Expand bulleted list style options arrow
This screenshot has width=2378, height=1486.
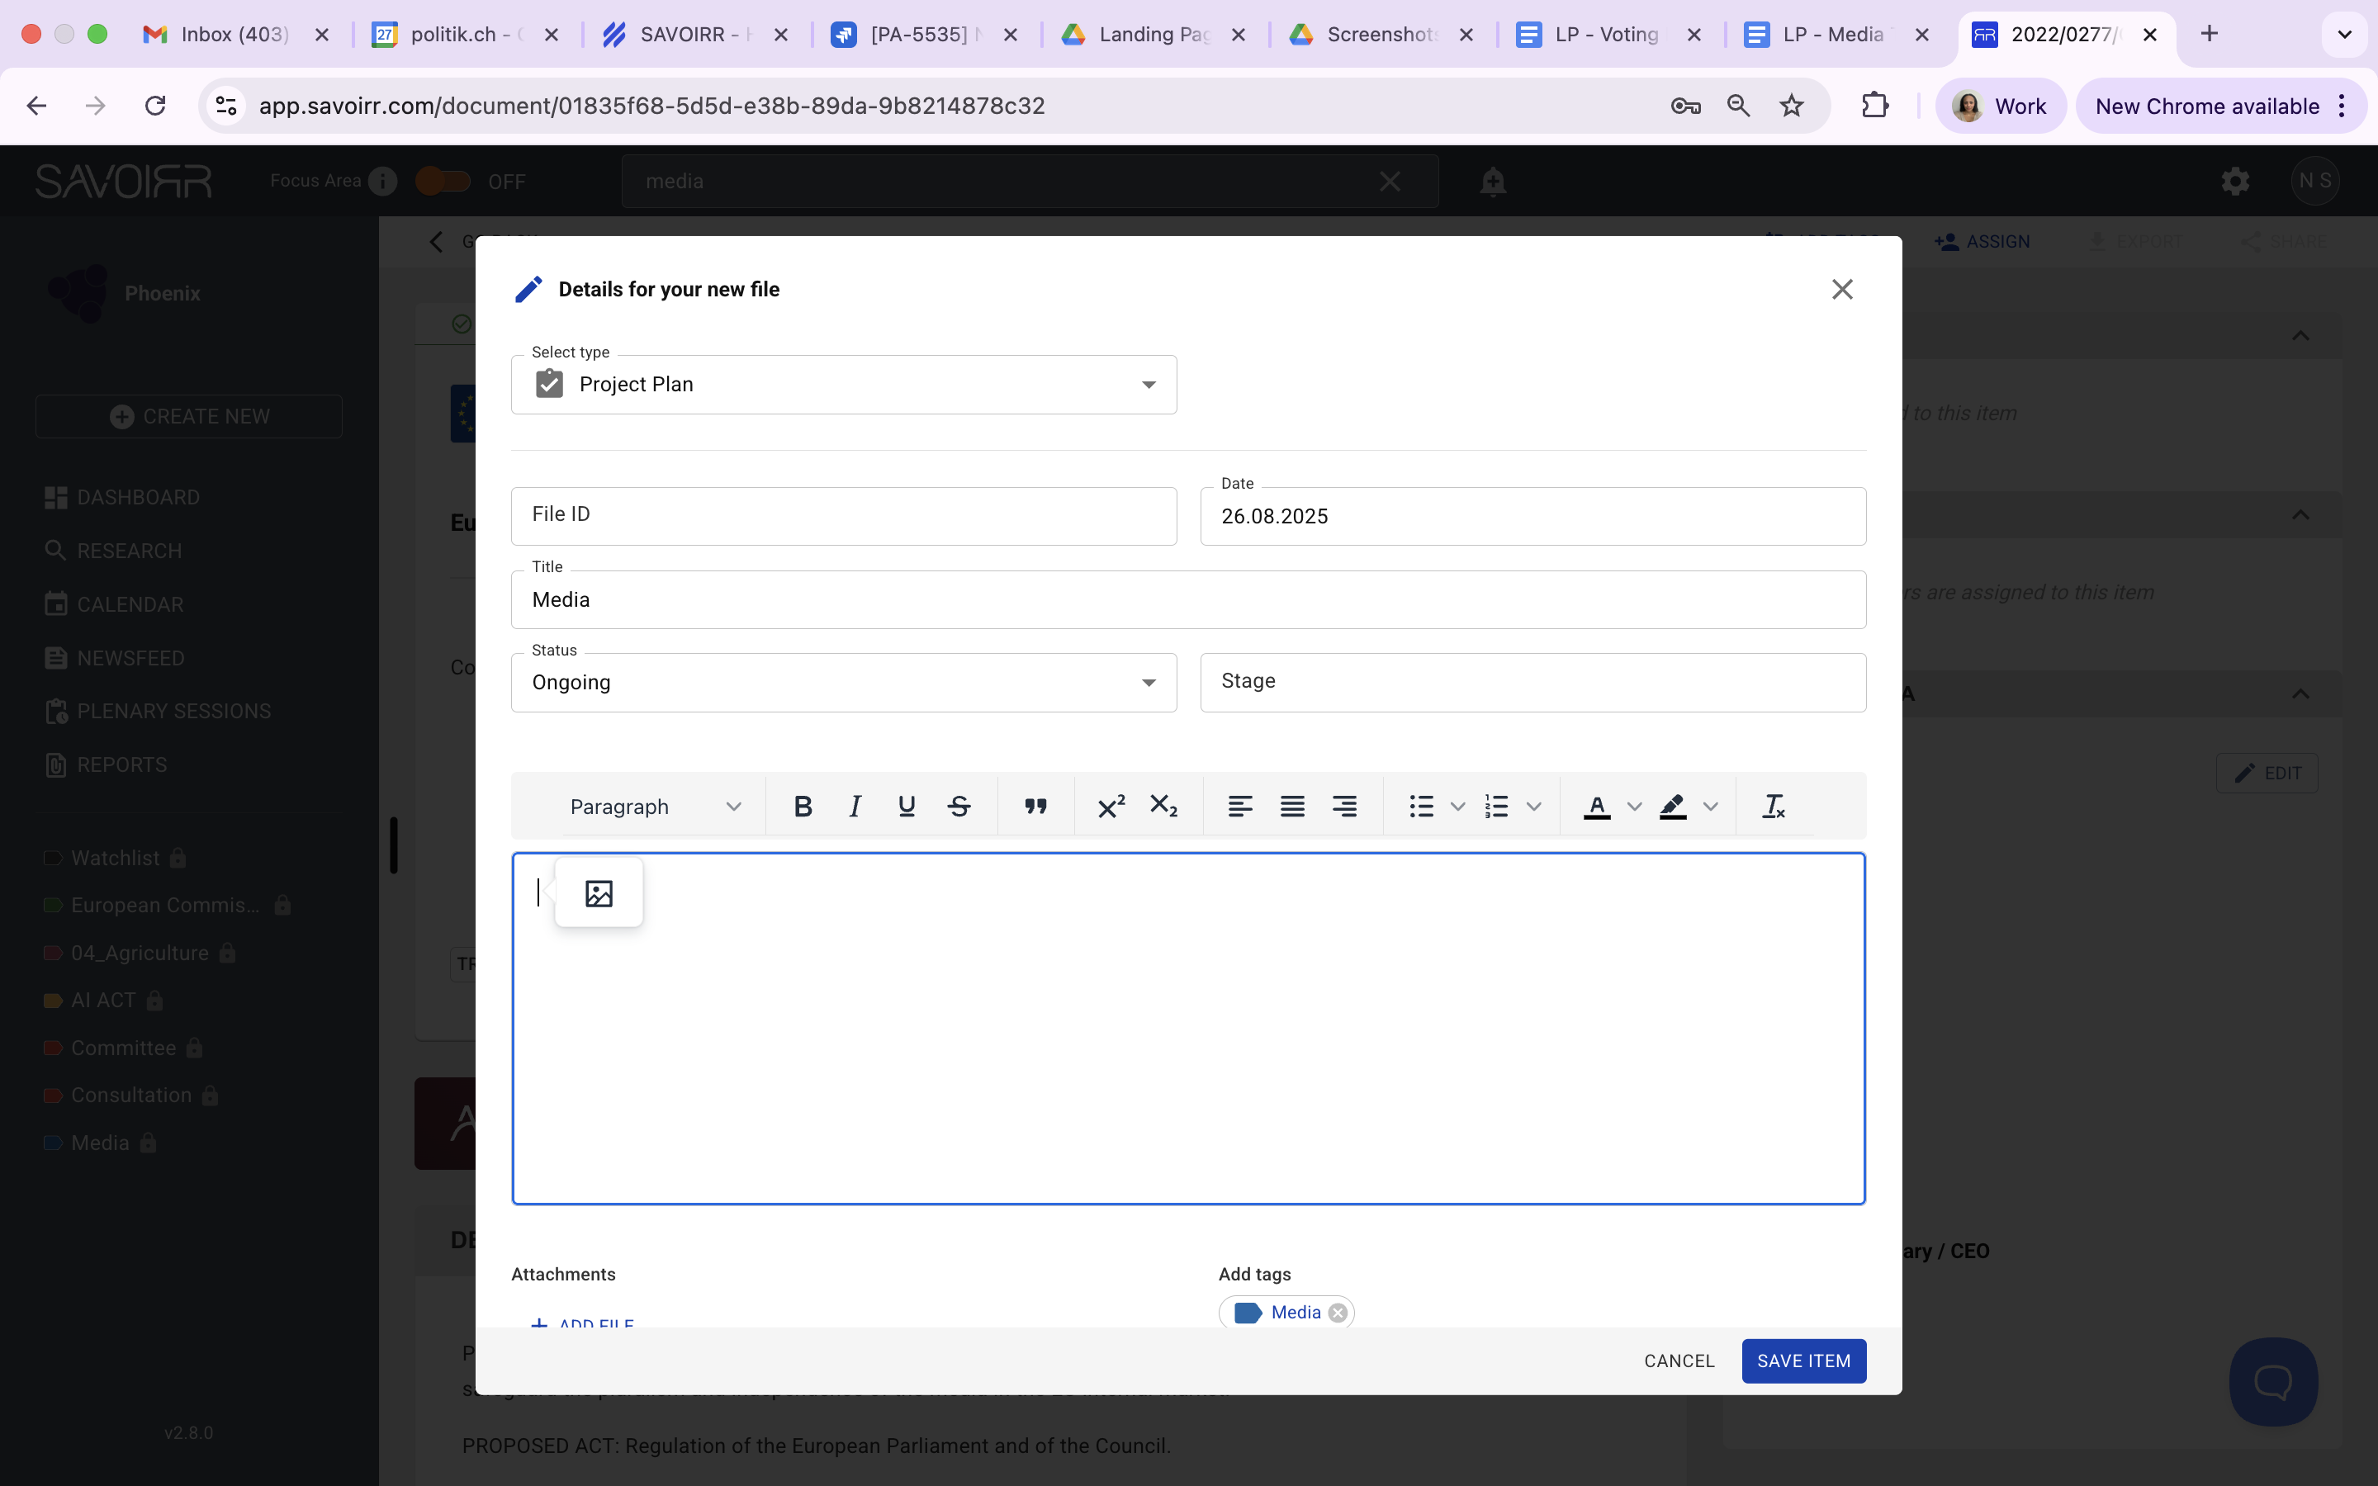click(1458, 807)
